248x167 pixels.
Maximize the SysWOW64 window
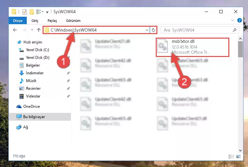tap(221, 12)
